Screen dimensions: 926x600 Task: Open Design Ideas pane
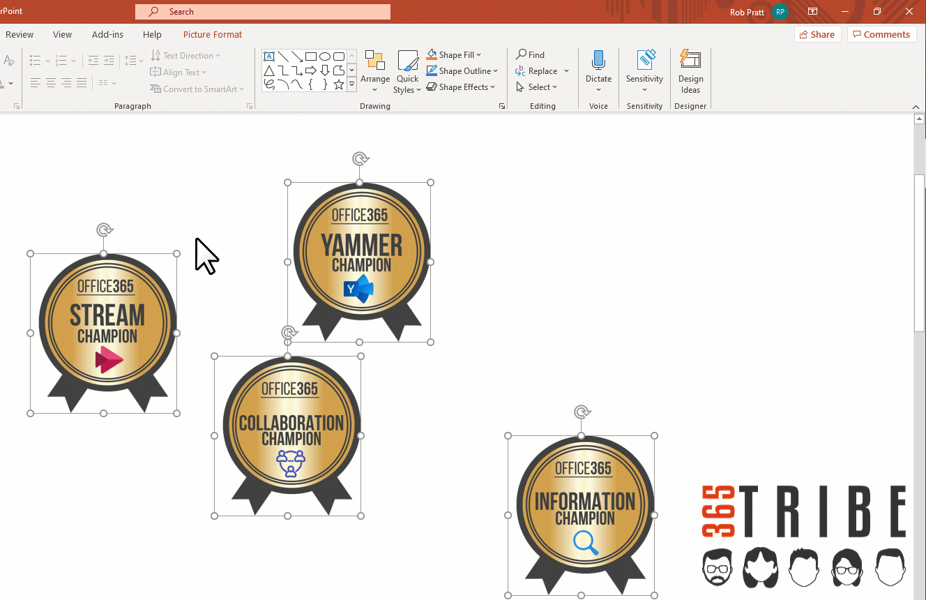point(690,71)
